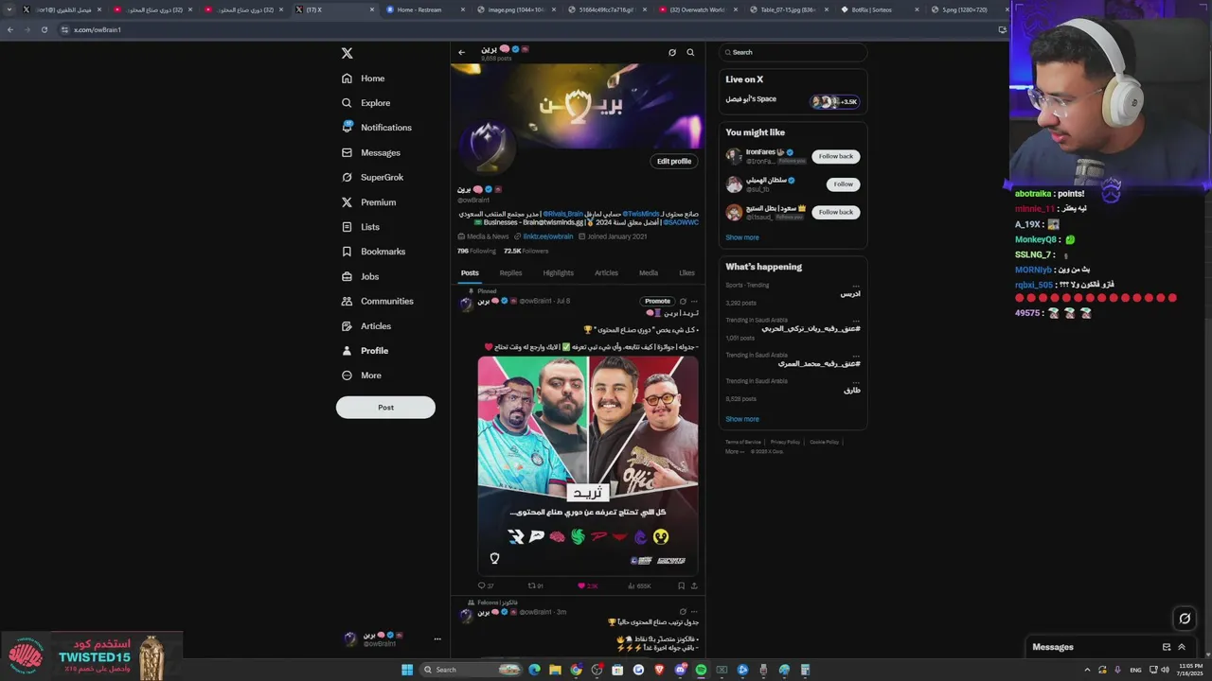Open Spotify from the taskbar
Viewport: 1212px width, 681px height.
701,670
